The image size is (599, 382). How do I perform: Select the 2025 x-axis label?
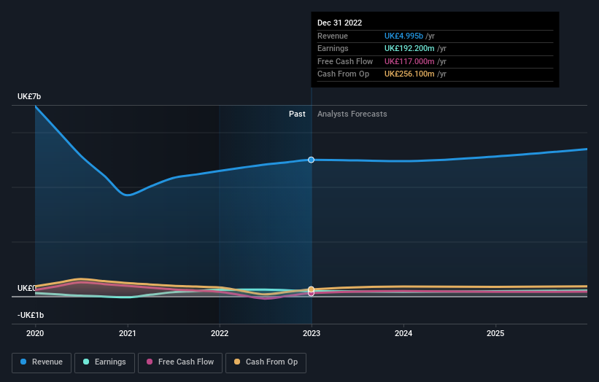(495, 333)
